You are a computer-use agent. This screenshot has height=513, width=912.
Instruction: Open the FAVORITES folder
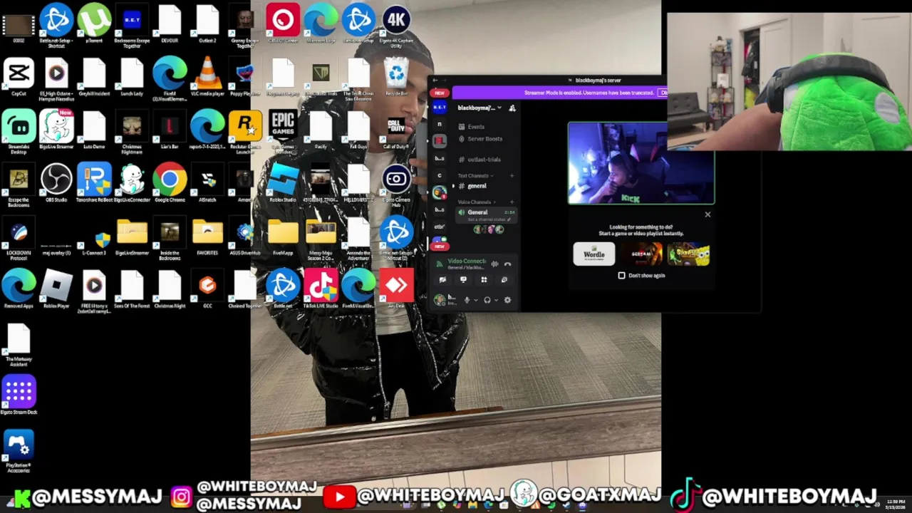[x=207, y=234]
